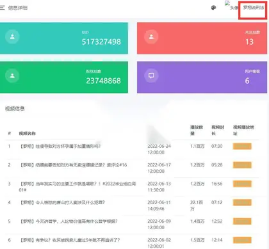Select video title ending with #16
Viewport: 269px width, 249px height.
(73, 165)
